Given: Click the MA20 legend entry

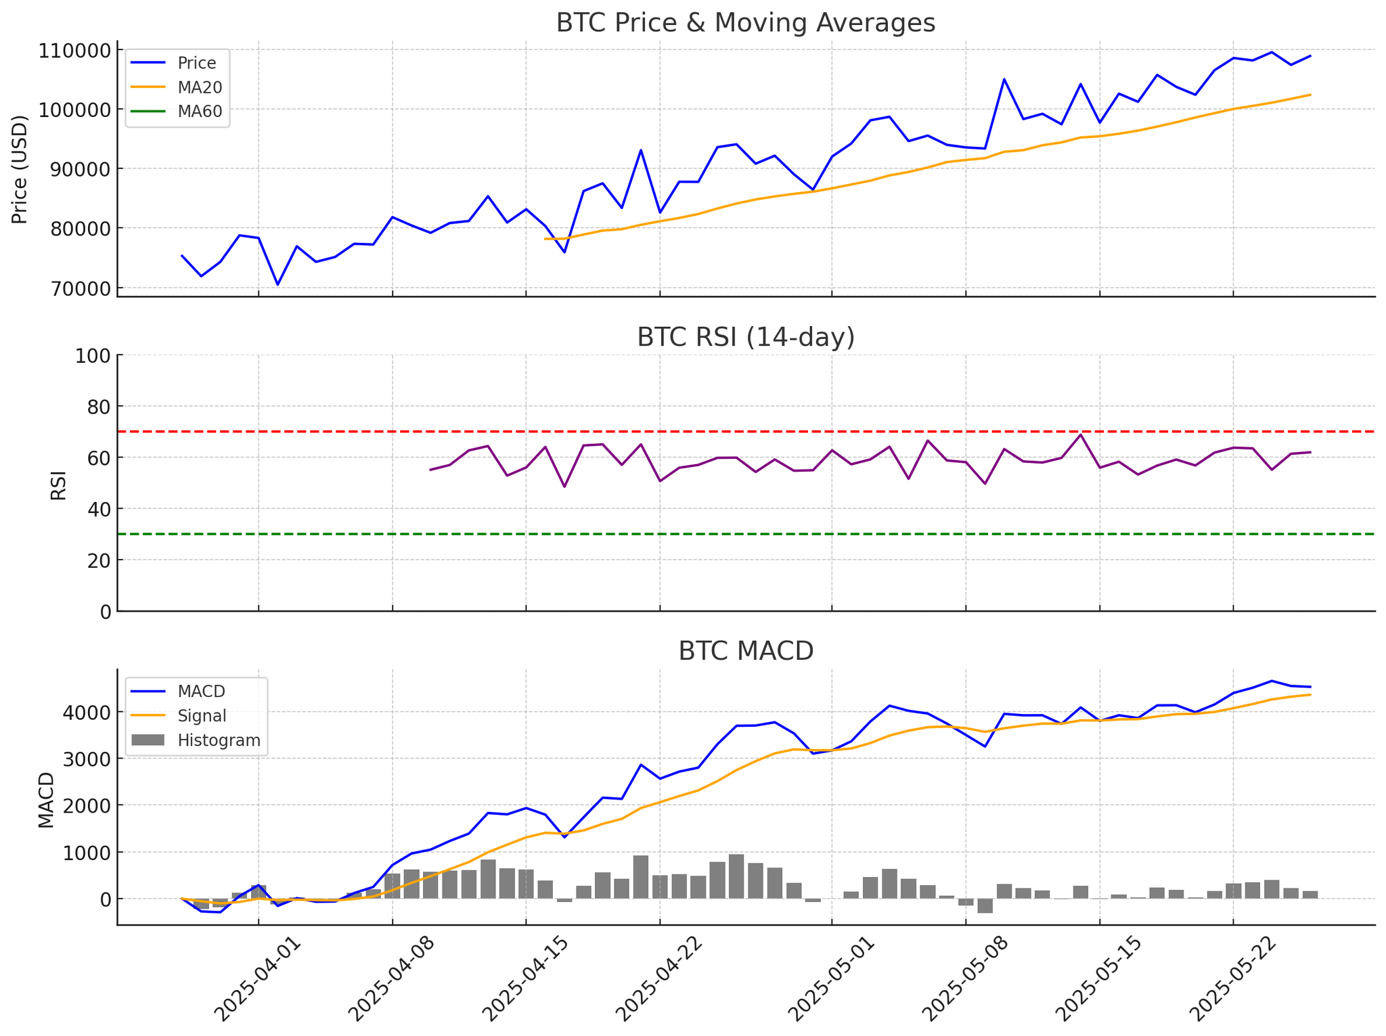Looking at the screenshot, I should (x=200, y=88).
